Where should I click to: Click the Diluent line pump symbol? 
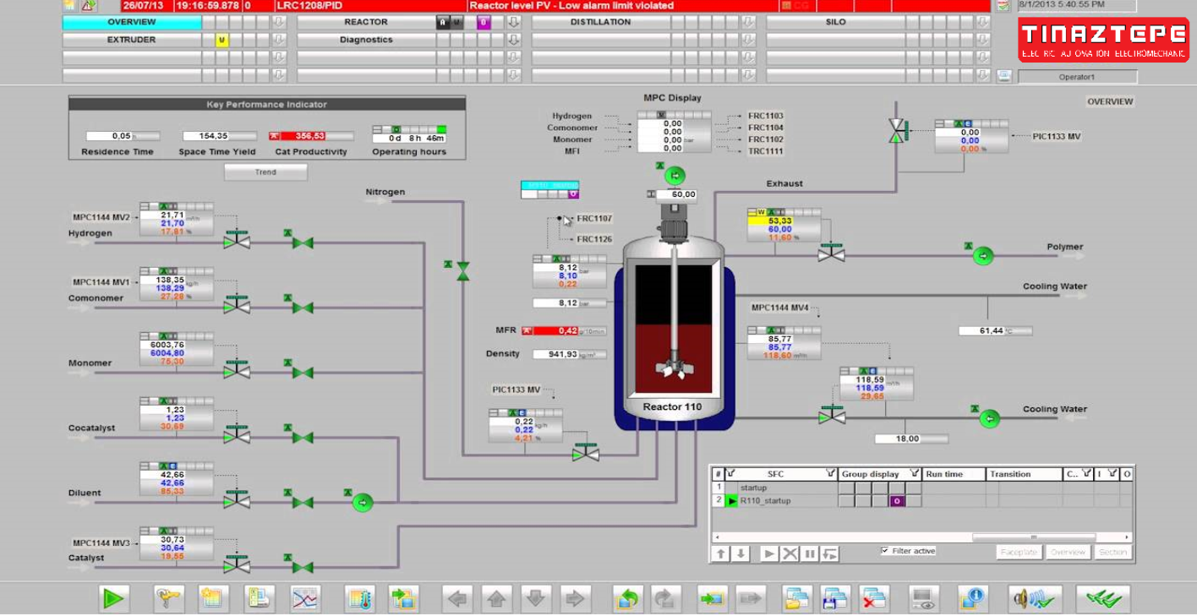click(x=363, y=503)
